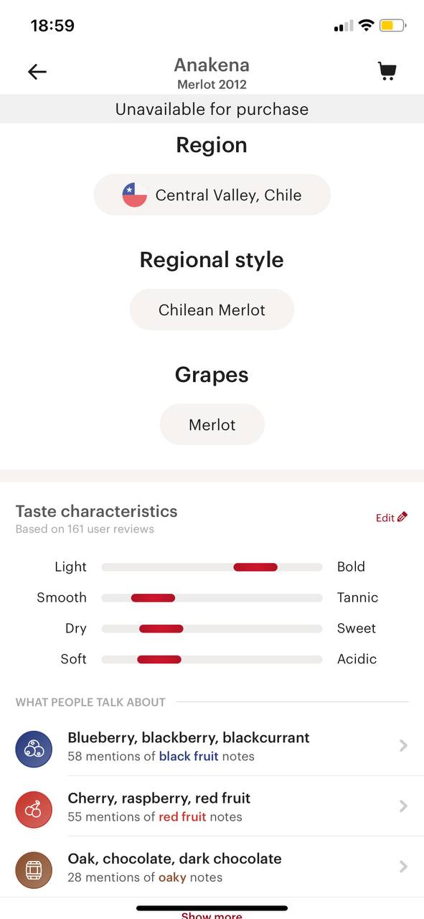Tap the black fruit berries icon
Viewport: 424px width, 919px height.
(34, 749)
